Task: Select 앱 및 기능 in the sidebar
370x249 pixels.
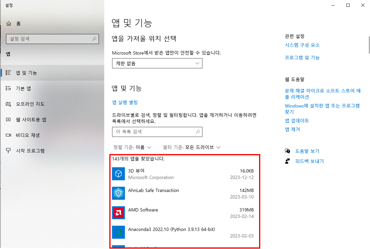Action: pos(52,73)
